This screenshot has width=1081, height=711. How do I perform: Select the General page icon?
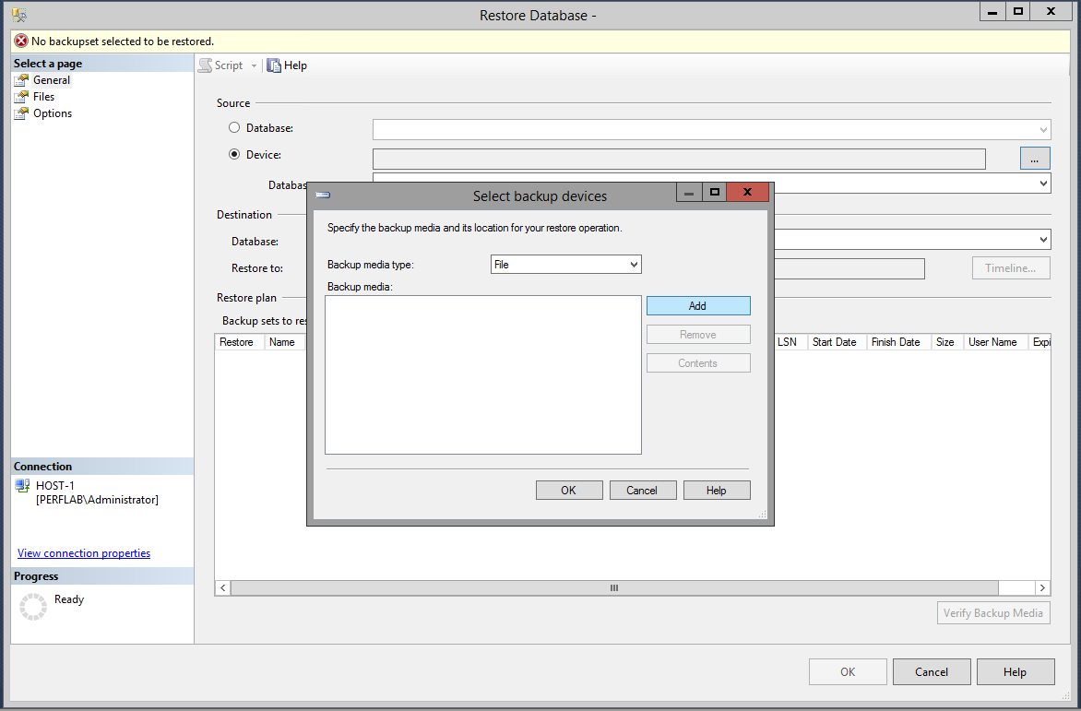pos(20,79)
